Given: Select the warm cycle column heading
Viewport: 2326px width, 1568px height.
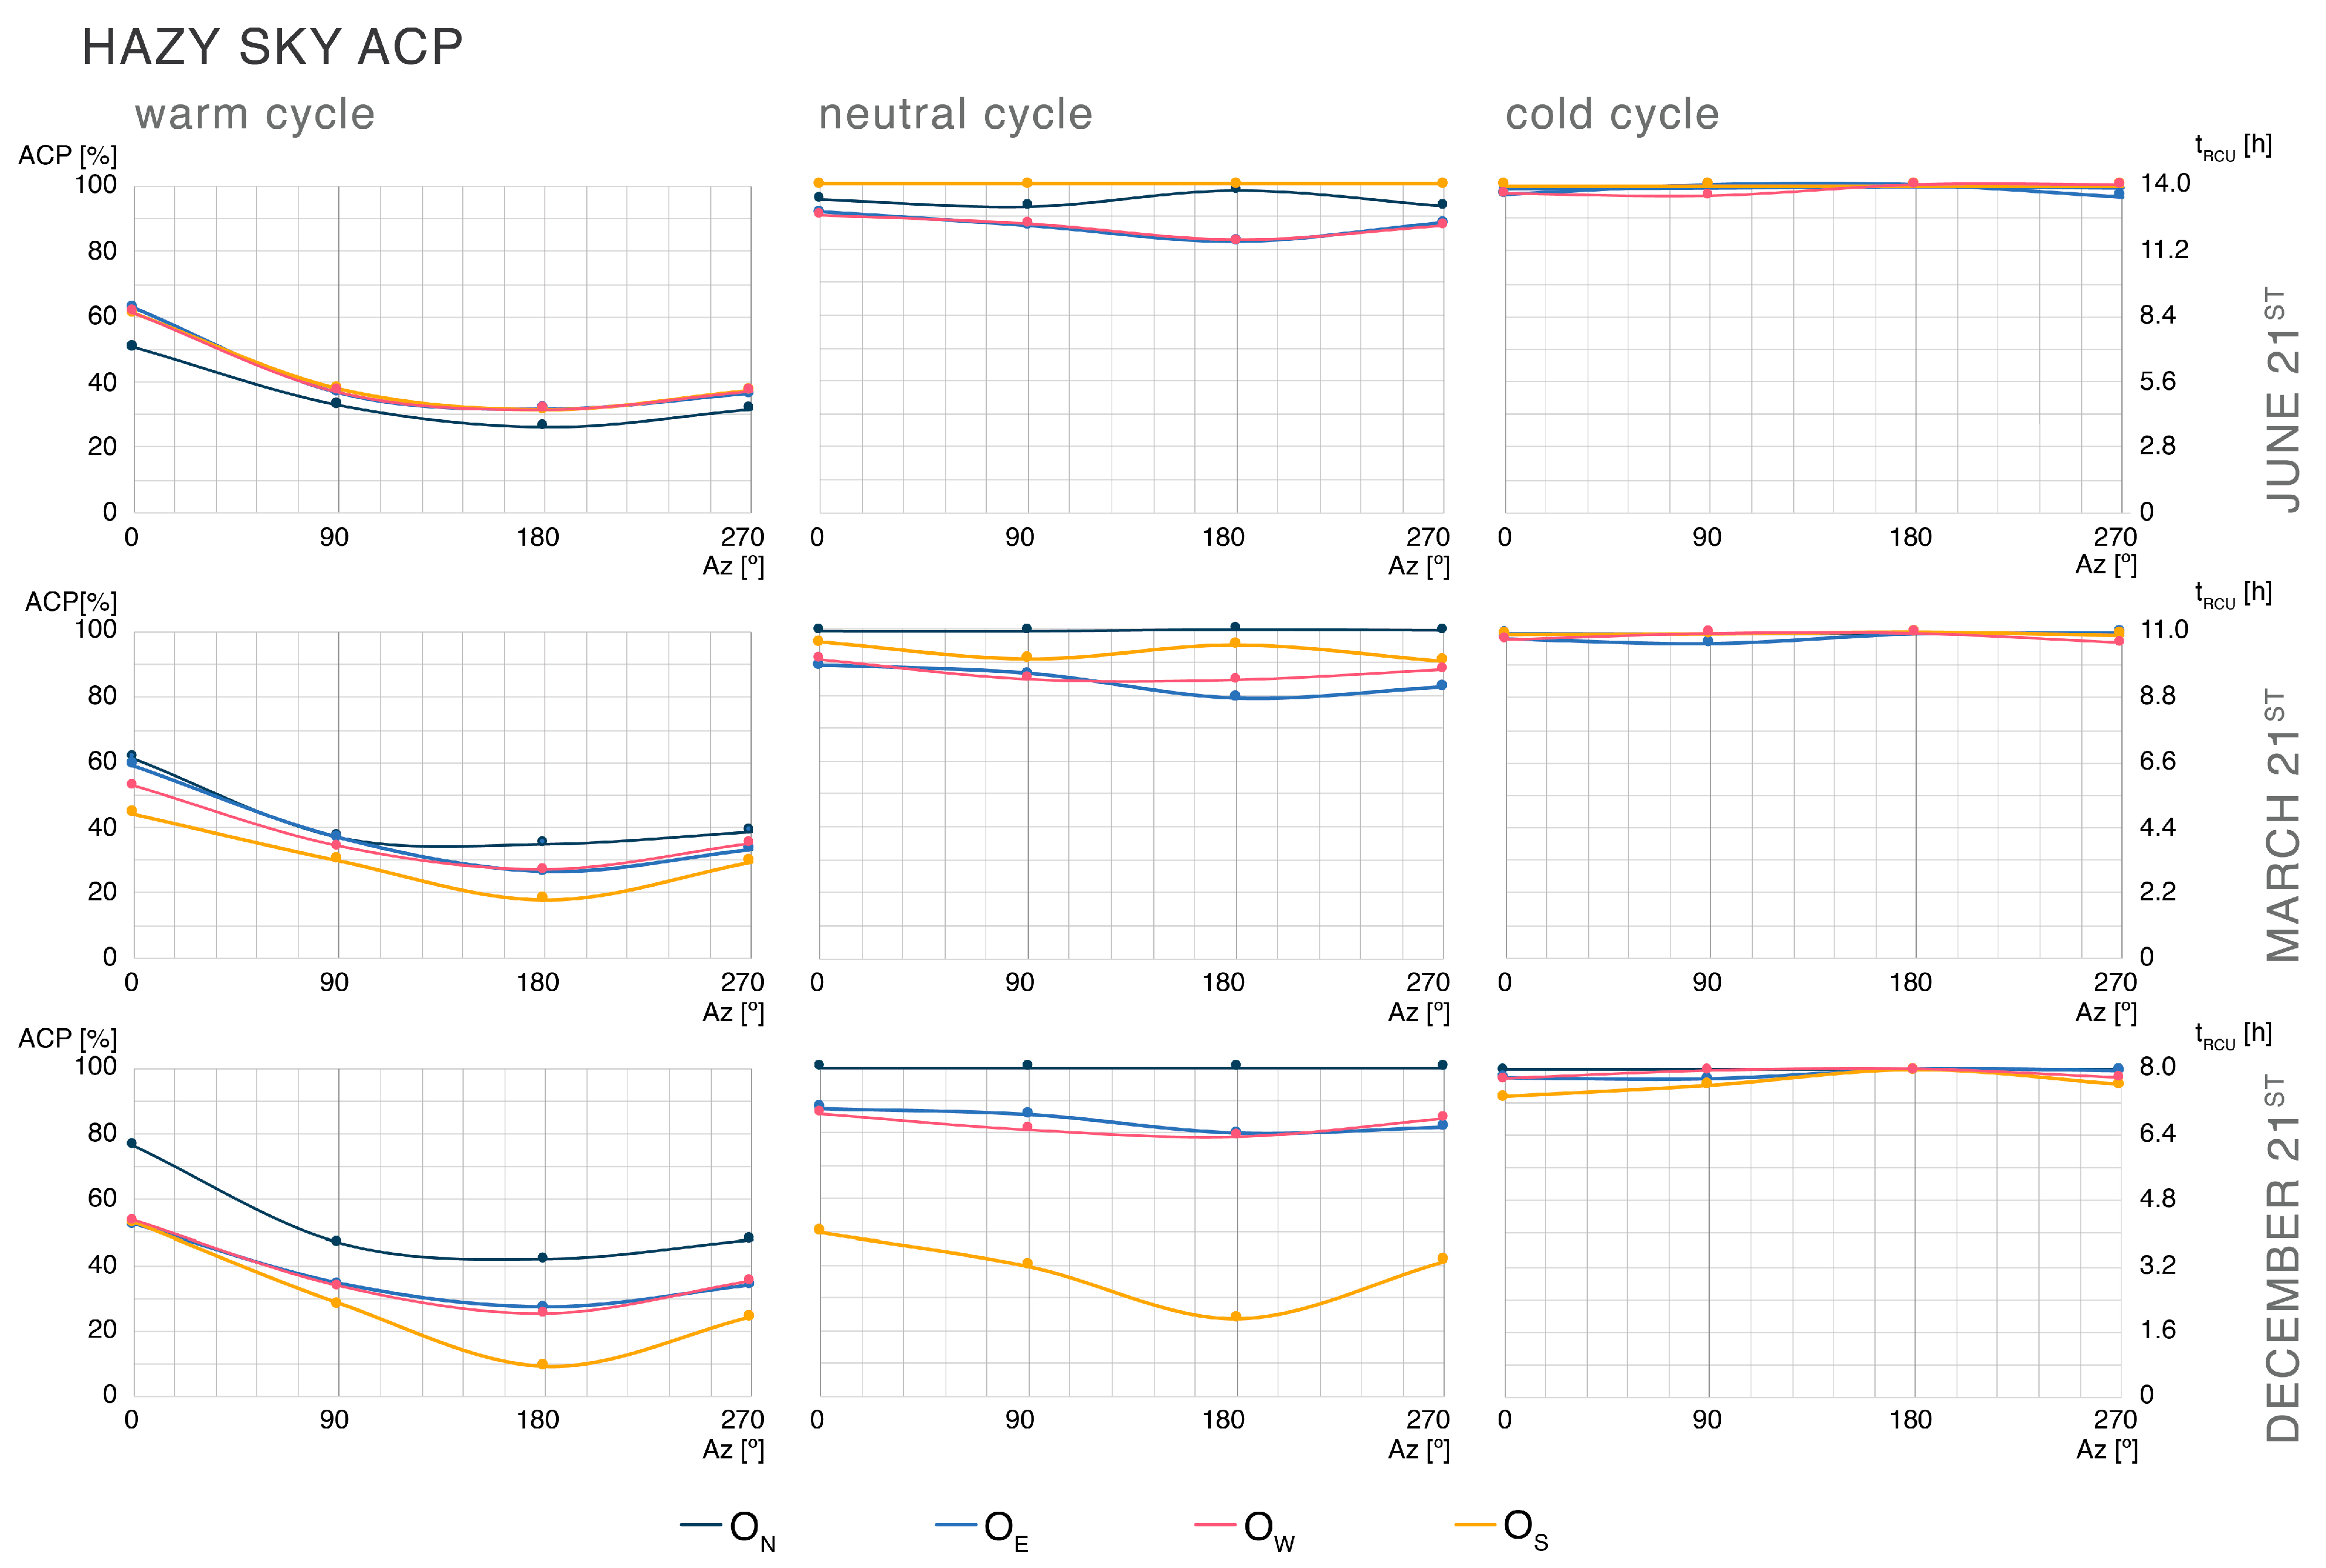Looking at the screenshot, I should (255, 114).
